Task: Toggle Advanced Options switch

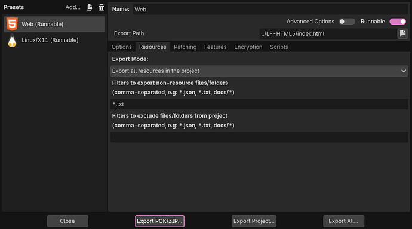Action: [347, 22]
